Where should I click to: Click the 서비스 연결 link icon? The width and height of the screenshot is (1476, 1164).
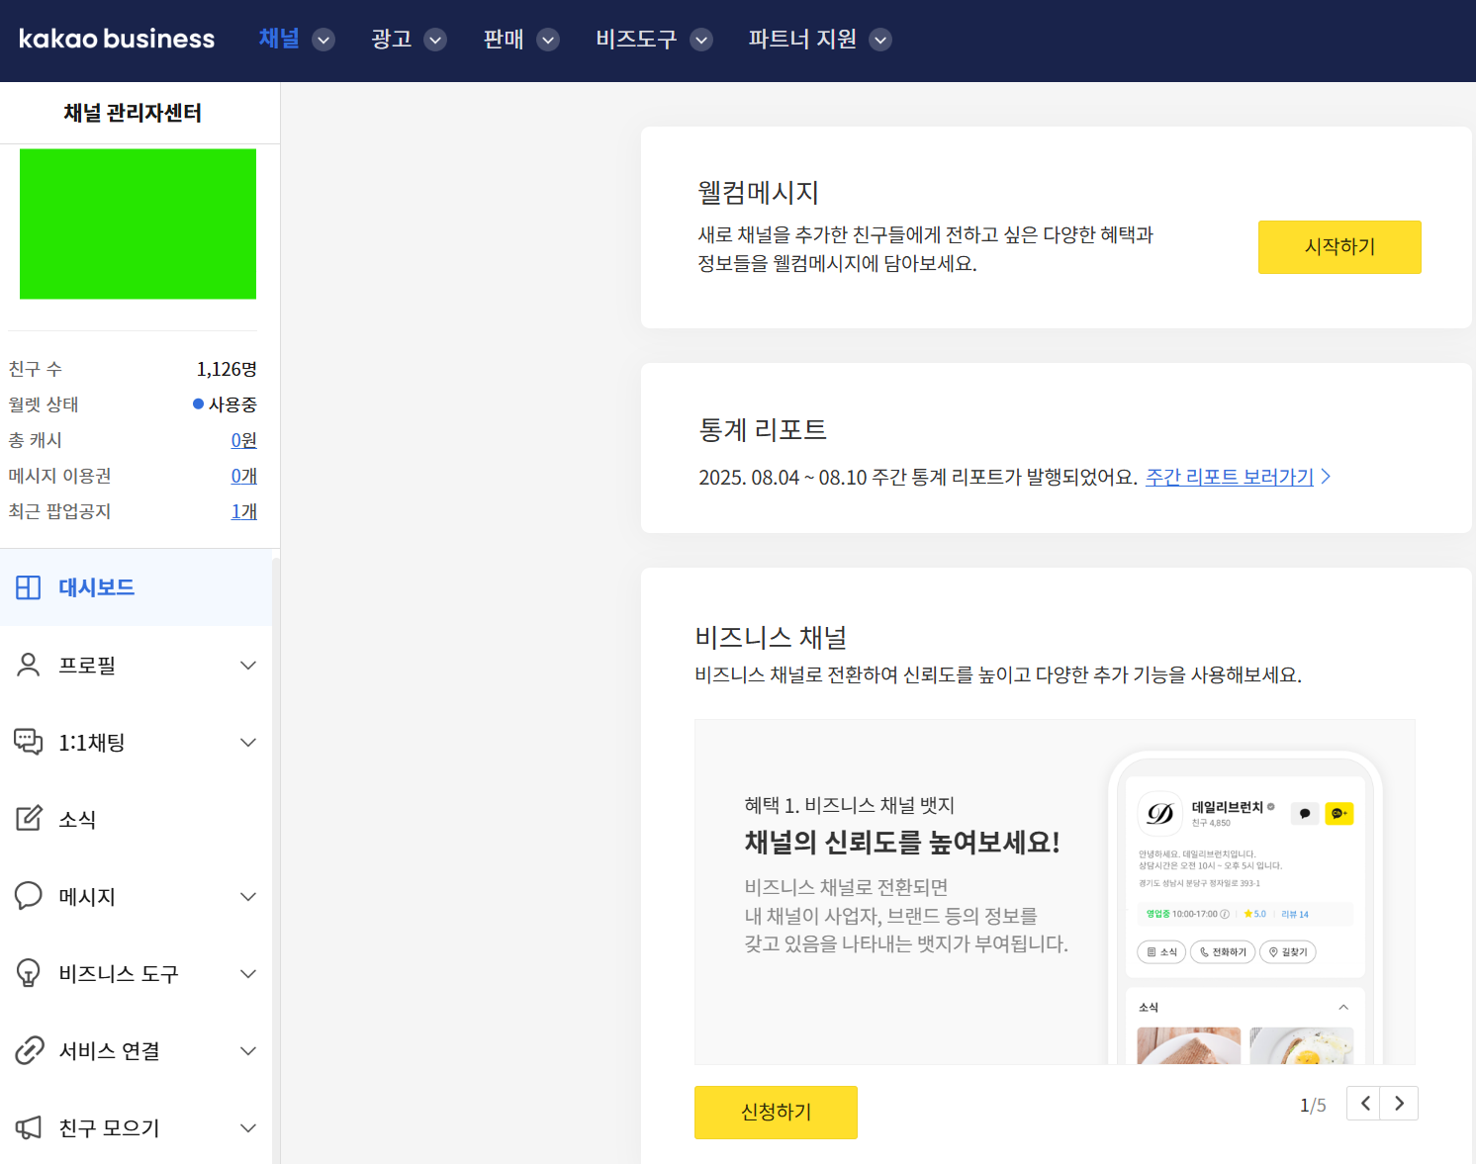point(29,1050)
